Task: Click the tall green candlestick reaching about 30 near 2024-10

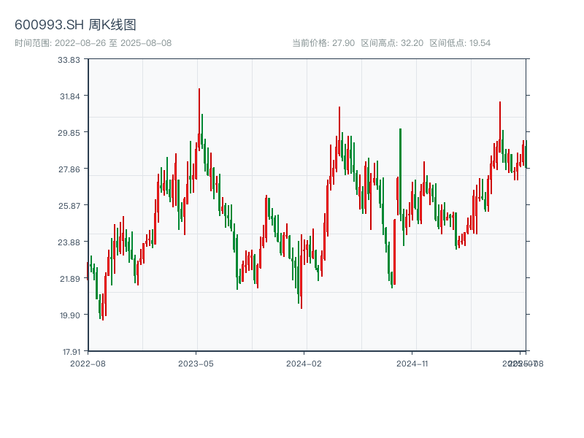Action: [x=400, y=173]
